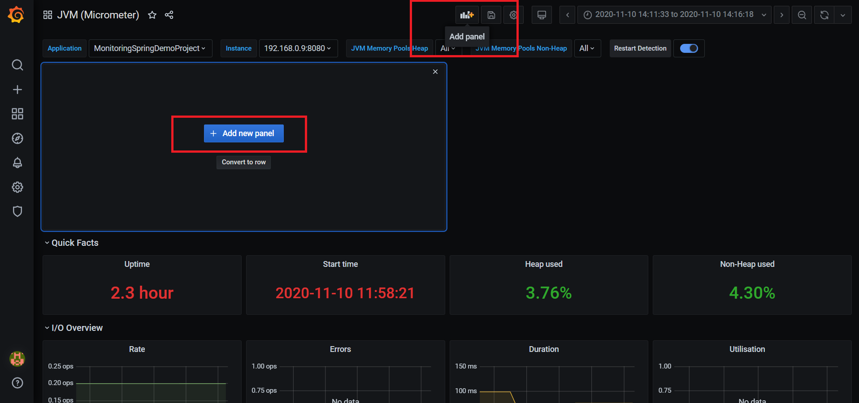Open the Grafana home logo

(x=17, y=15)
